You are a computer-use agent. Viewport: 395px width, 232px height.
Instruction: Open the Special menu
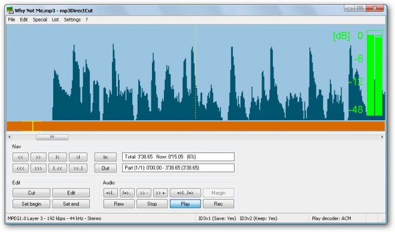click(x=40, y=20)
